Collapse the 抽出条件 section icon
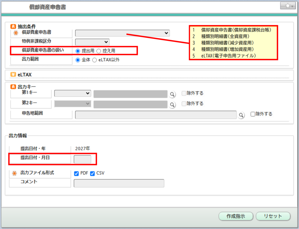Viewport: 299px width, 229px height. pyautogui.click(x=13, y=26)
